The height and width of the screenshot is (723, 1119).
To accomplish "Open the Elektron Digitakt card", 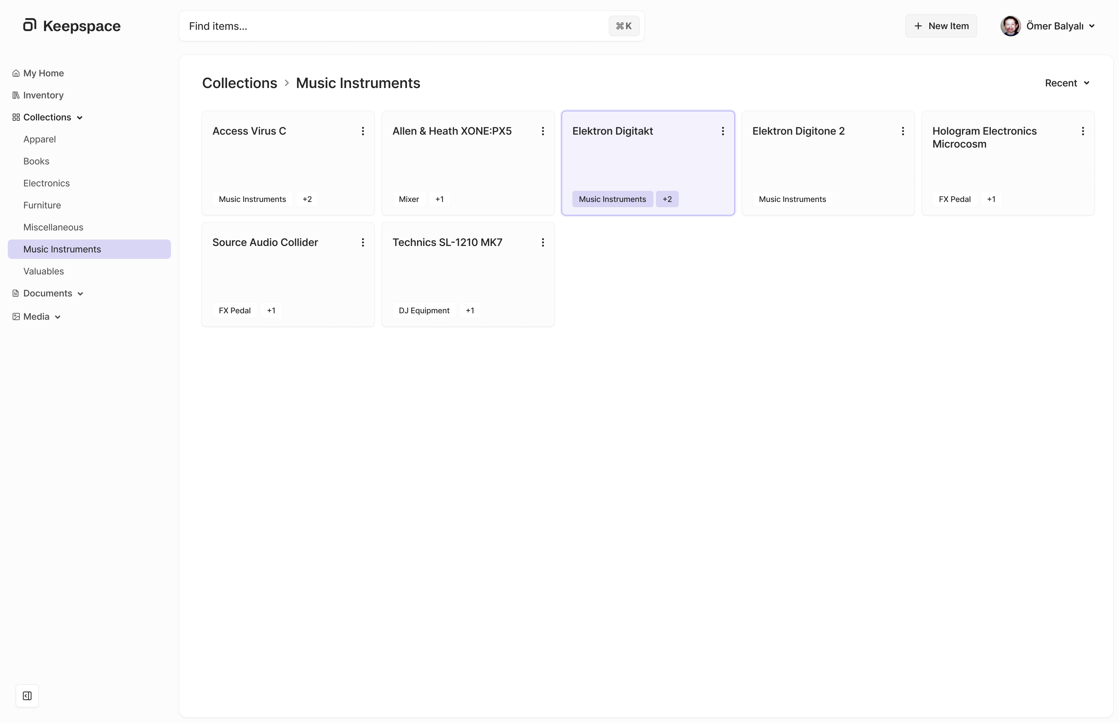I will [x=648, y=163].
